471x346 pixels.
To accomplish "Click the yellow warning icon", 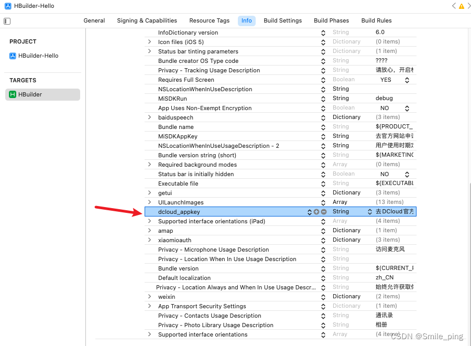I will click(x=462, y=6).
